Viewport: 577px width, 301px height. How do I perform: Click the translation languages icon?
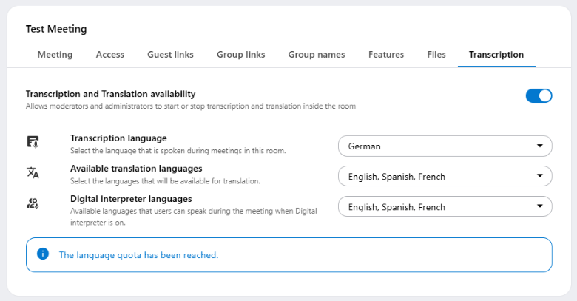[33, 172]
